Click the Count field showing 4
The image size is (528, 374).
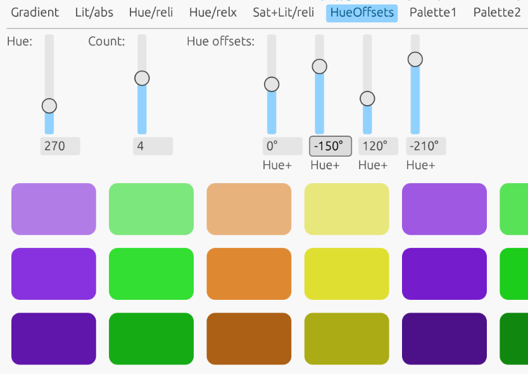click(x=153, y=146)
